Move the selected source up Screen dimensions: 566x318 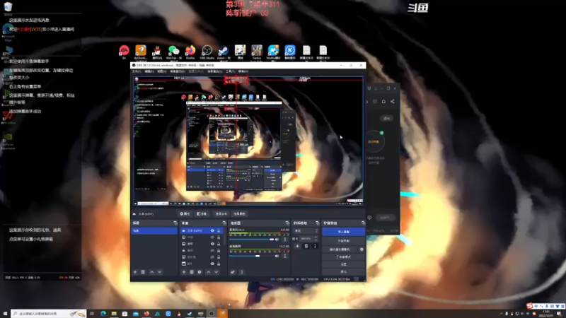pyautogui.click(x=208, y=272)
